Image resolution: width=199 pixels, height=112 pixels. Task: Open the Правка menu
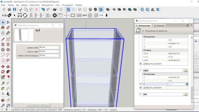click(x=11, y=5)
